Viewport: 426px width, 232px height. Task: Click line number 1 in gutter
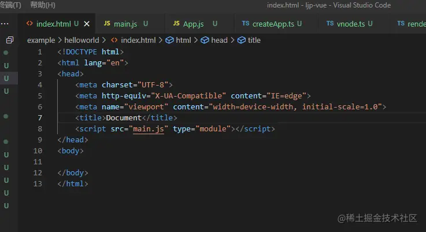[40, 52]
